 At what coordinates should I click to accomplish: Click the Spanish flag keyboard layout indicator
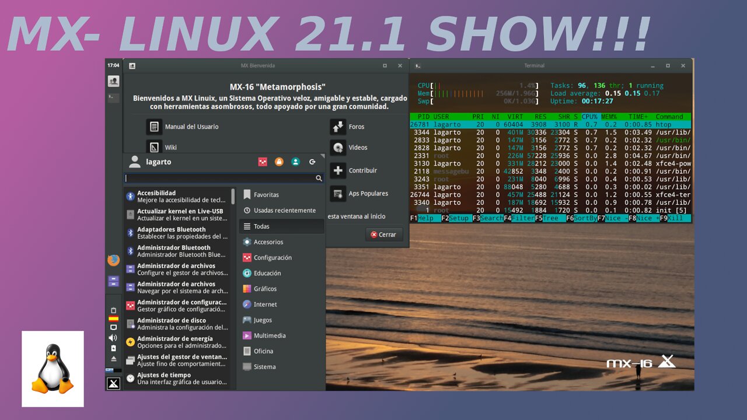coord(113,318)
